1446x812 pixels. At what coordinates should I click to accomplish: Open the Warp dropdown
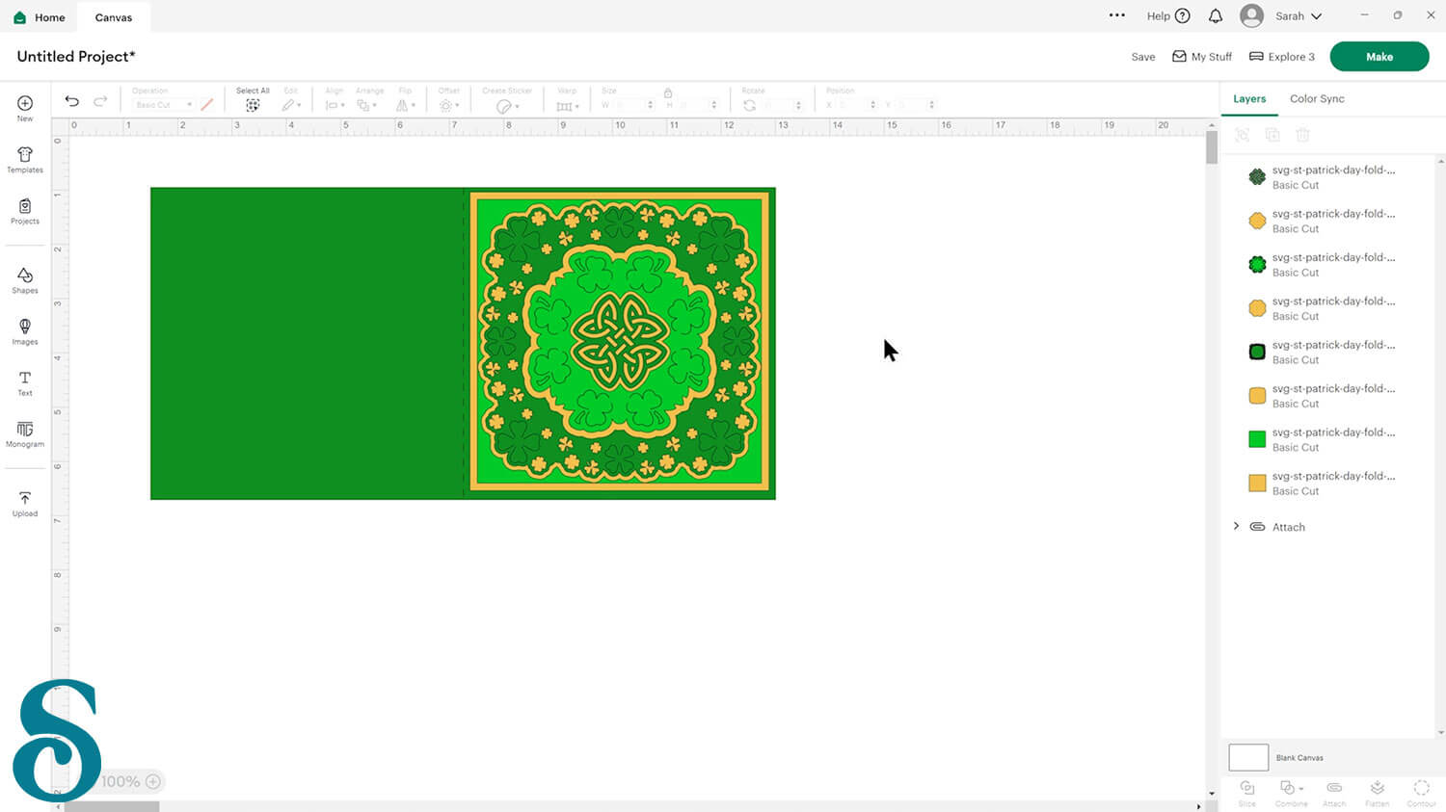[x=568, y=105]
